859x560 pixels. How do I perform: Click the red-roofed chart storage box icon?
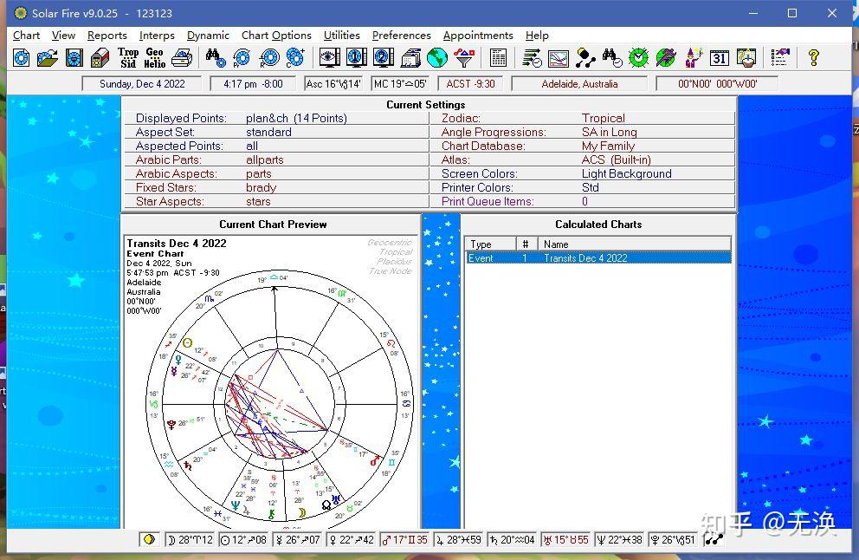pos(100,57)
